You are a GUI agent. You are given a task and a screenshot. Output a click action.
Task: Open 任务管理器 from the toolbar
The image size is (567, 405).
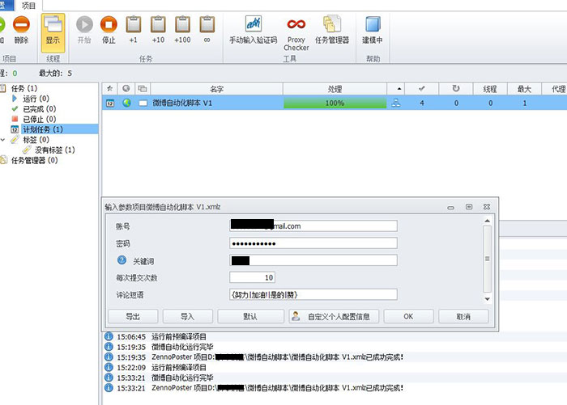(332, 30)
